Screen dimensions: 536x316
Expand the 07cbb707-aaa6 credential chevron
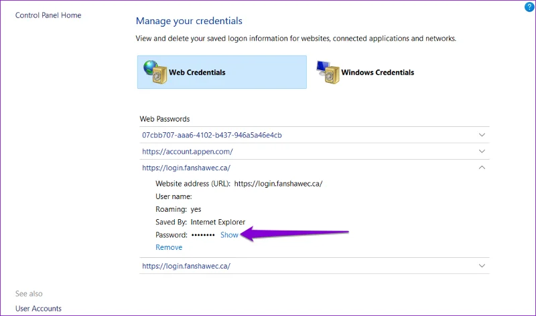point(482,135)
